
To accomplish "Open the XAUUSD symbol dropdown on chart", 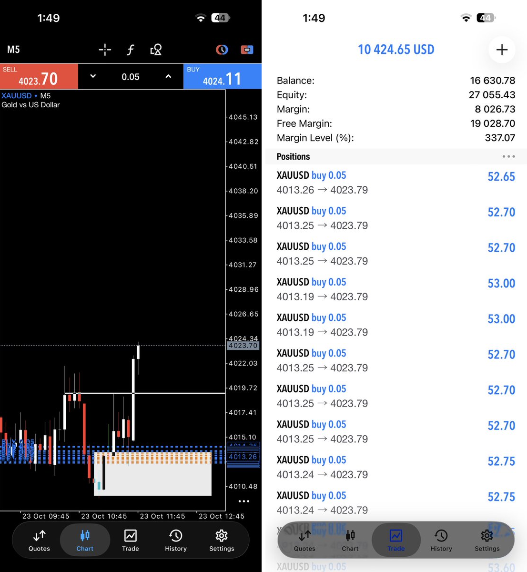I will click(20, 96).
